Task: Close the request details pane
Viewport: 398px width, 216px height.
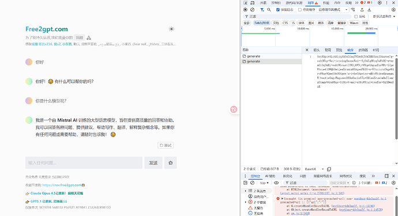Action: [307, 50]
